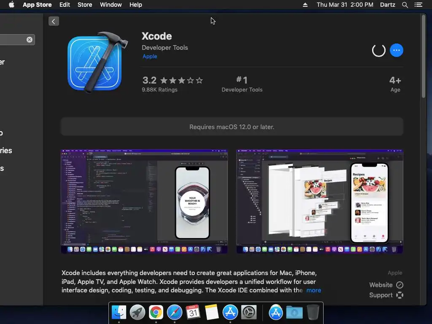
Task: Open the developer Website link
Action: tap(386, 285)
